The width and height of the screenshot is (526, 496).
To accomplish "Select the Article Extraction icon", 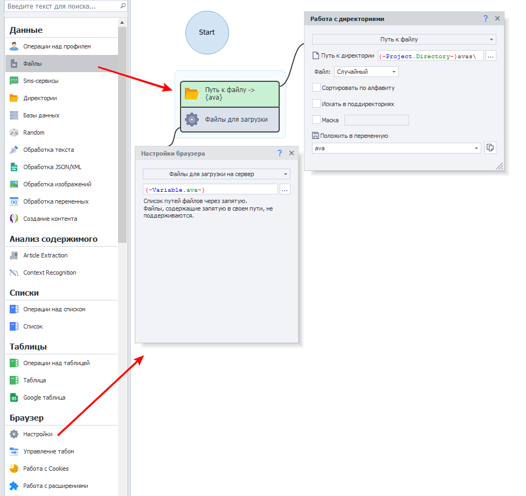I will click(14, 255).
